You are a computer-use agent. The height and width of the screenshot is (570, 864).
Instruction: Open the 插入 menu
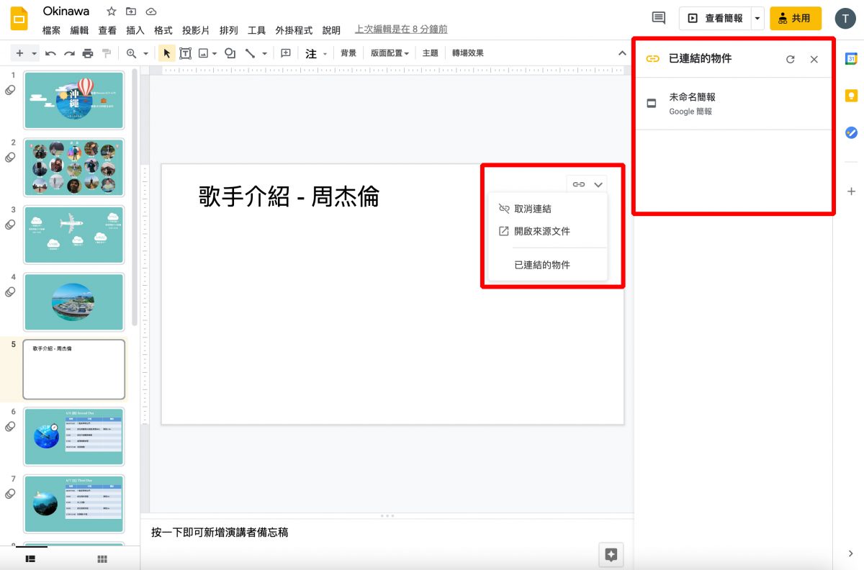tap(135, 30)
